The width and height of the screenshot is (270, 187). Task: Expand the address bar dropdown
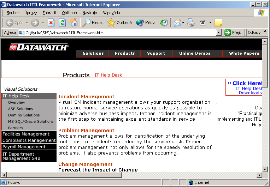(218, 32)
